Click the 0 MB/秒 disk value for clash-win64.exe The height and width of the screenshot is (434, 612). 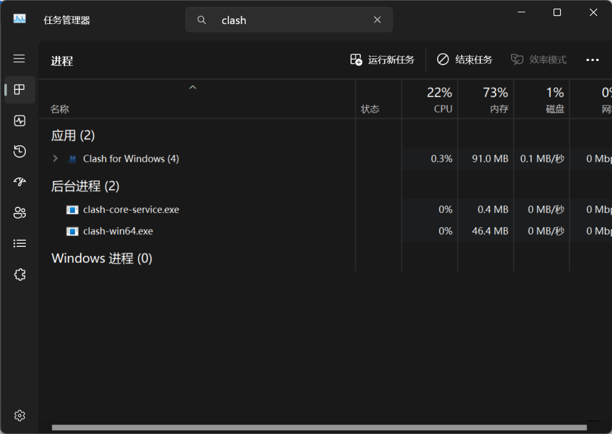tap(546, 231)
